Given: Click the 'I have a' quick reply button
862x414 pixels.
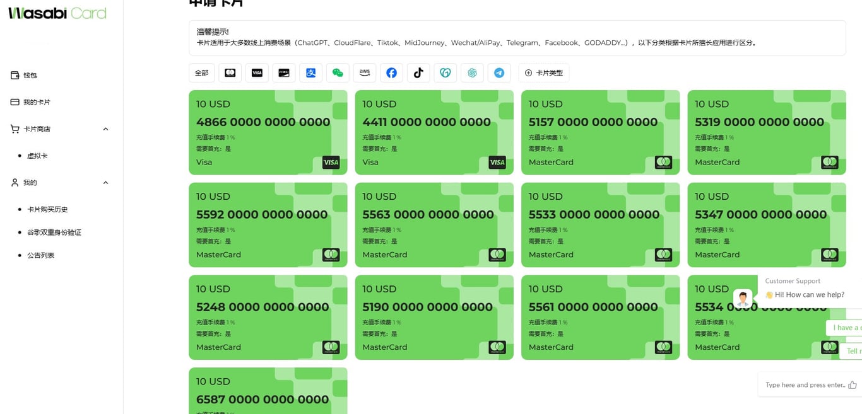Looking at the screenshot, I should pyautogui.click(x=844, y=328).
